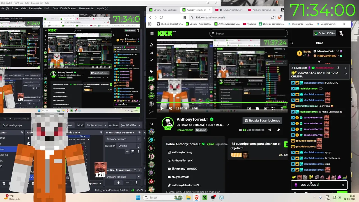359x202 pixels.
Task: Open picture-in-picture mini player icon
Action: click(249, 108)
